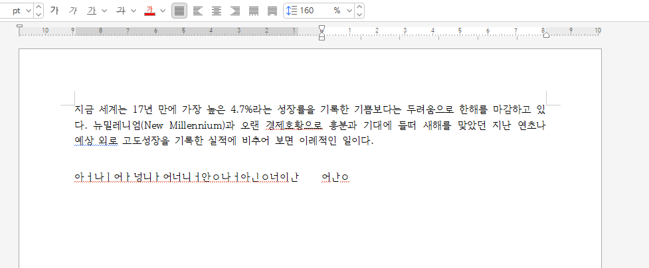This screenshot has width=649, height=268.
Task: Apply italic 가 formatting
Action: click(x=73, y=11)
